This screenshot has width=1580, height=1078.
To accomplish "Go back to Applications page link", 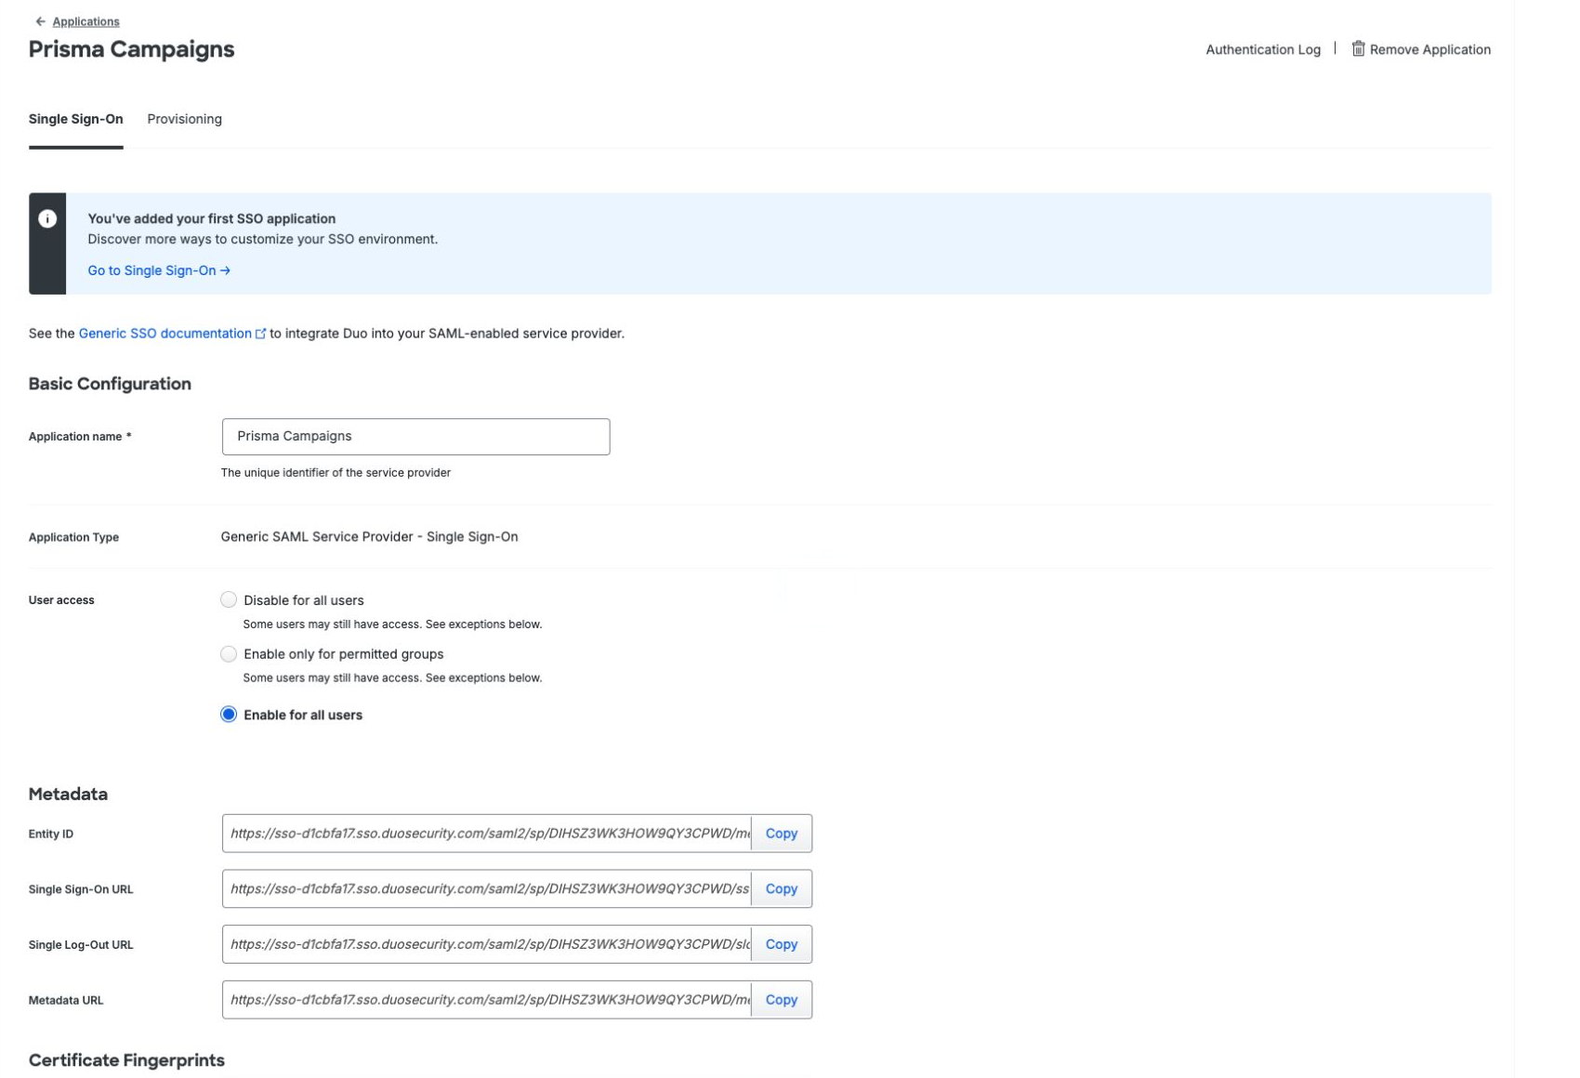I will [x=86, y=21].
